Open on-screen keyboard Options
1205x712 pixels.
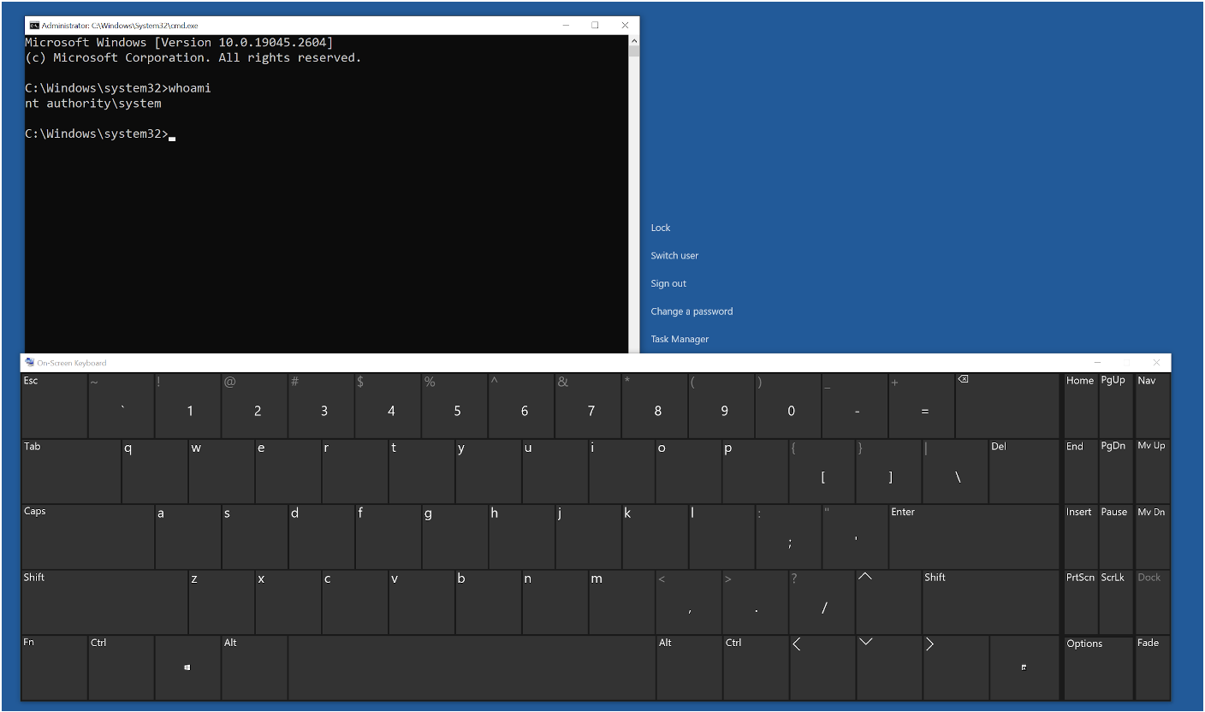(x=1098, y=667)
